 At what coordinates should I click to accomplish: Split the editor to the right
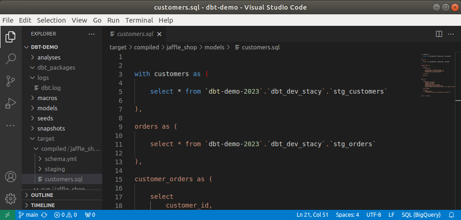tap(439, 34)
